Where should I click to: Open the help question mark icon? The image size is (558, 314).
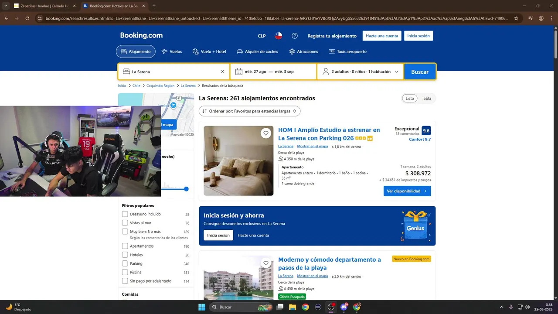click(x=295, y=36)
